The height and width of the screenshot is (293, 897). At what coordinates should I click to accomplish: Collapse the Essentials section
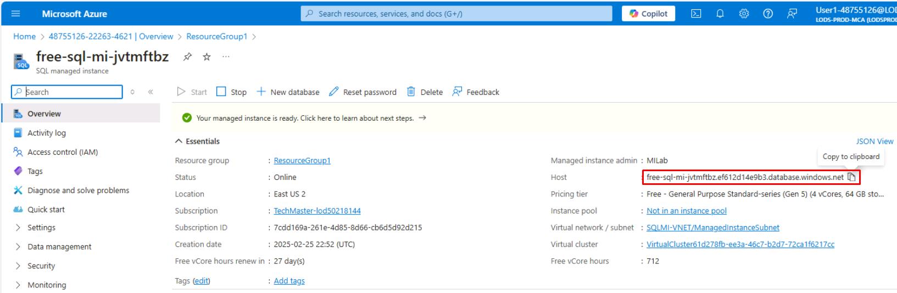[x=197, y=142]
